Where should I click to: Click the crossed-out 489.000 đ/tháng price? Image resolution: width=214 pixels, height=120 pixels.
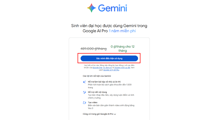(94, 49)
